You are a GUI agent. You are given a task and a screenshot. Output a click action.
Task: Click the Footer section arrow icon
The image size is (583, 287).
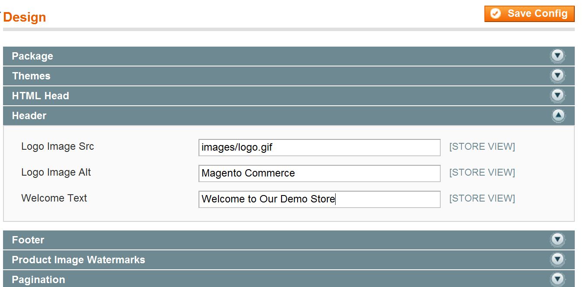tap(557, 240)
